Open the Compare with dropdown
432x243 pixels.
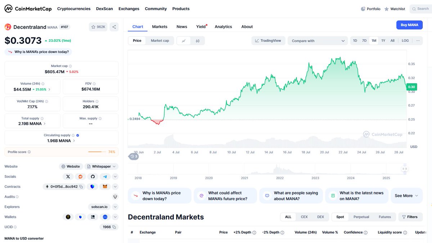(318, 41)
